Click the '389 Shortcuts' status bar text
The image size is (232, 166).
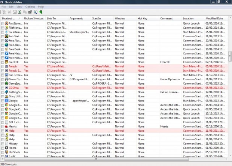[9, 164]
